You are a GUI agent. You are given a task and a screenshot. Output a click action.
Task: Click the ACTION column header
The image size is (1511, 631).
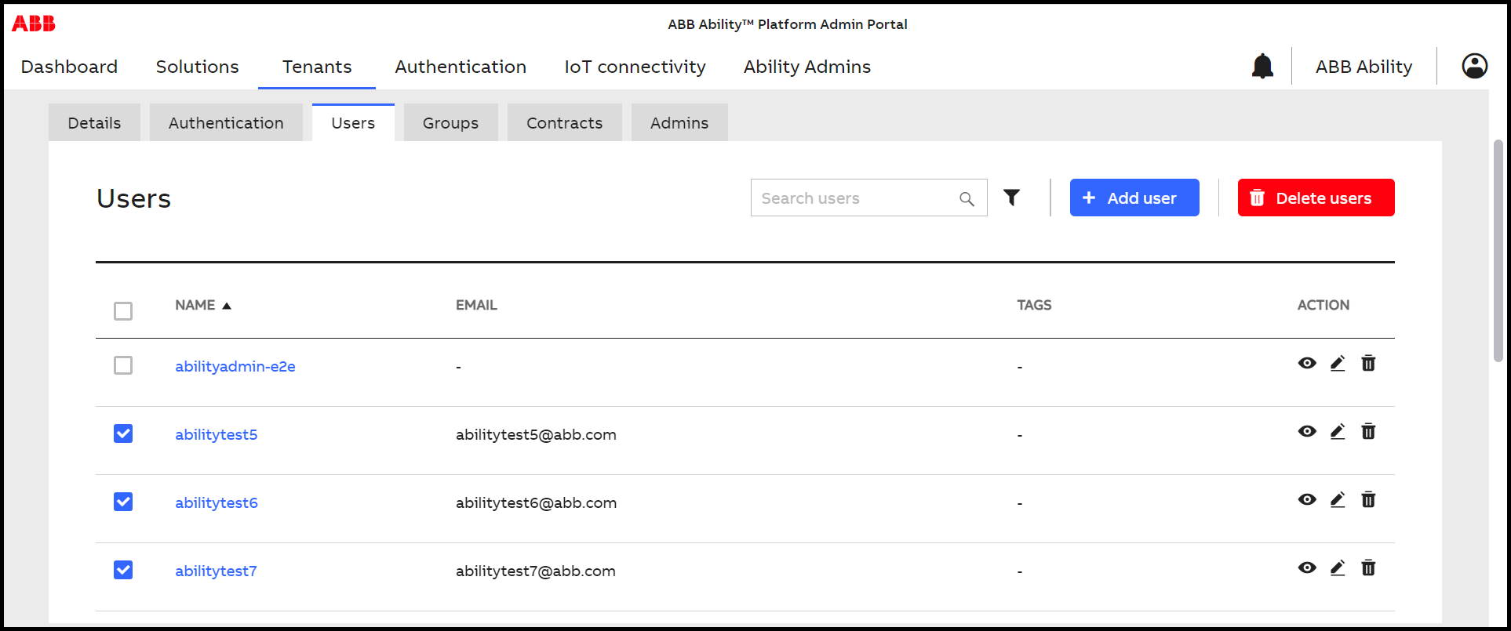(1323, 305)
